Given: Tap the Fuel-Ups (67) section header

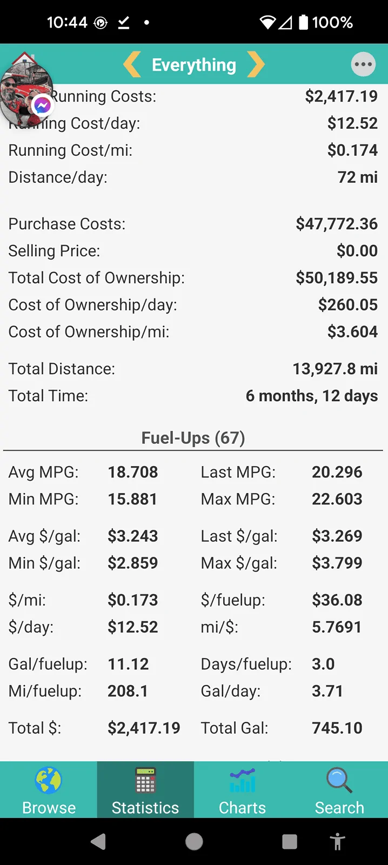Looking at the screenshot, I should tap(193, 437).
